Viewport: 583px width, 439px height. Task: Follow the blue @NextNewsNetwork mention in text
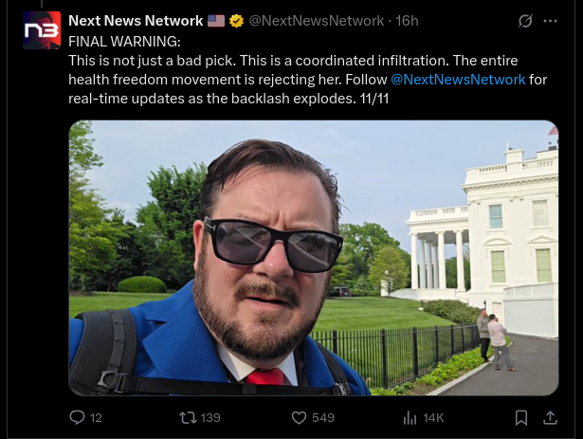[458, 79]
